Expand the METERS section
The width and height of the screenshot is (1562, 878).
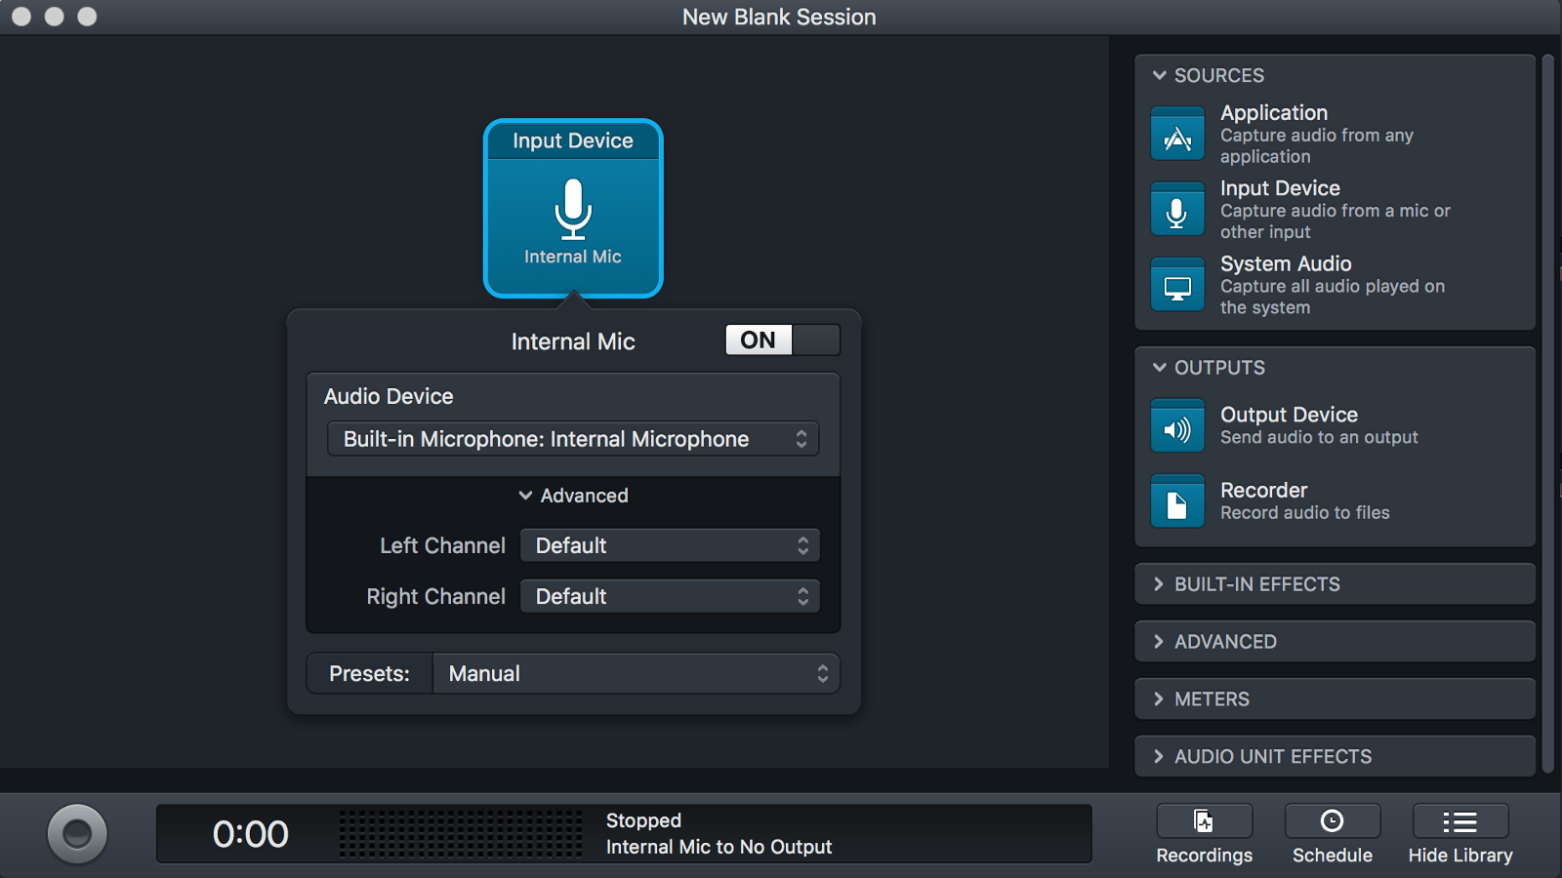1335,699
